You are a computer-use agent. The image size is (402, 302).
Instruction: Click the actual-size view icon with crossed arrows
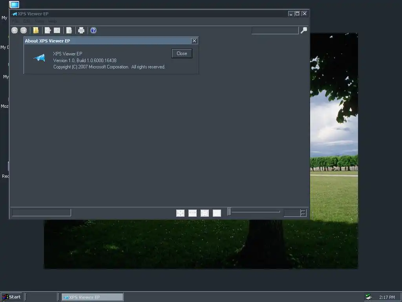click(180, 213)
